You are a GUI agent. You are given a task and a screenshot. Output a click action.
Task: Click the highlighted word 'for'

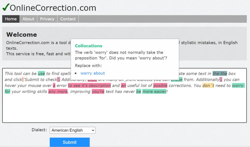tap(7, 92)
